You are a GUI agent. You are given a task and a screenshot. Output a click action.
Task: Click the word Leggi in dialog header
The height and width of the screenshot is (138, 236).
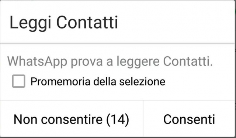[x=30, y=24]
